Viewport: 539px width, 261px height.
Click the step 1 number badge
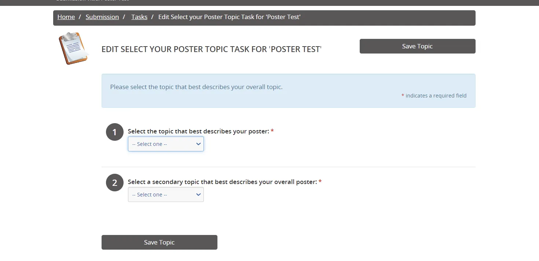coord(115,132)
